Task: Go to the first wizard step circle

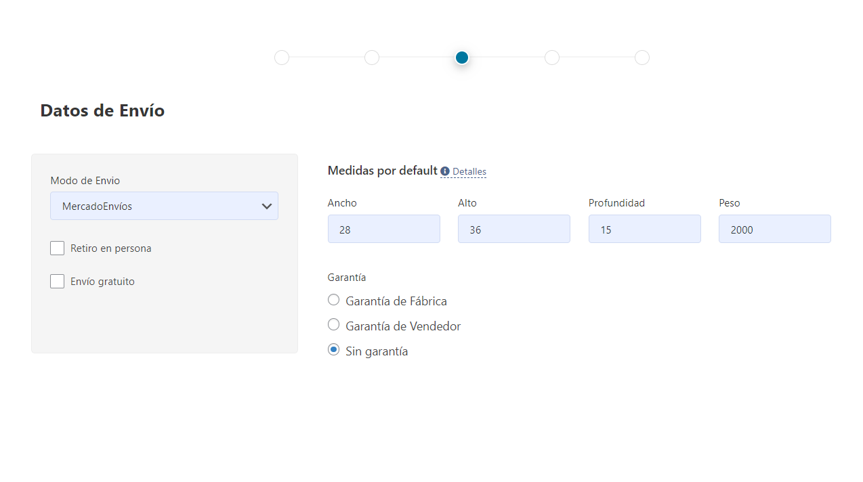Action: pyautogui.click(x=282, y=58)
